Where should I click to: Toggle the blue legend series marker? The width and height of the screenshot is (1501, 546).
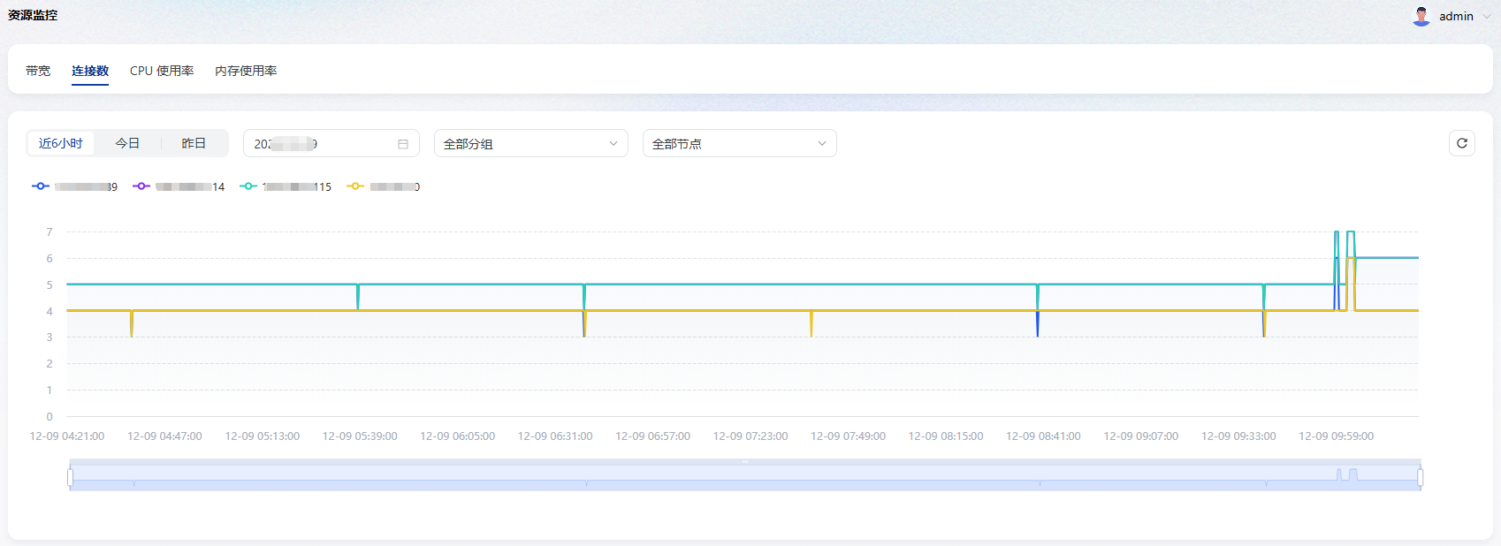tap(41, 186)
